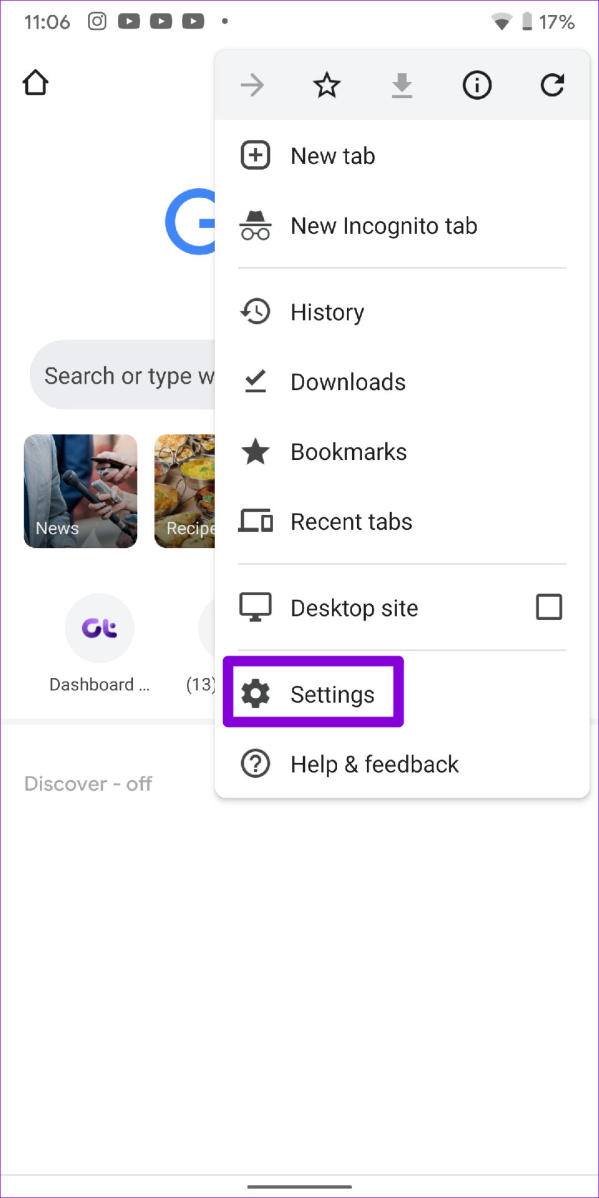This screenshot has height=1198, width=599.
Task: Tap the download page icon
Action: (402, 85)
